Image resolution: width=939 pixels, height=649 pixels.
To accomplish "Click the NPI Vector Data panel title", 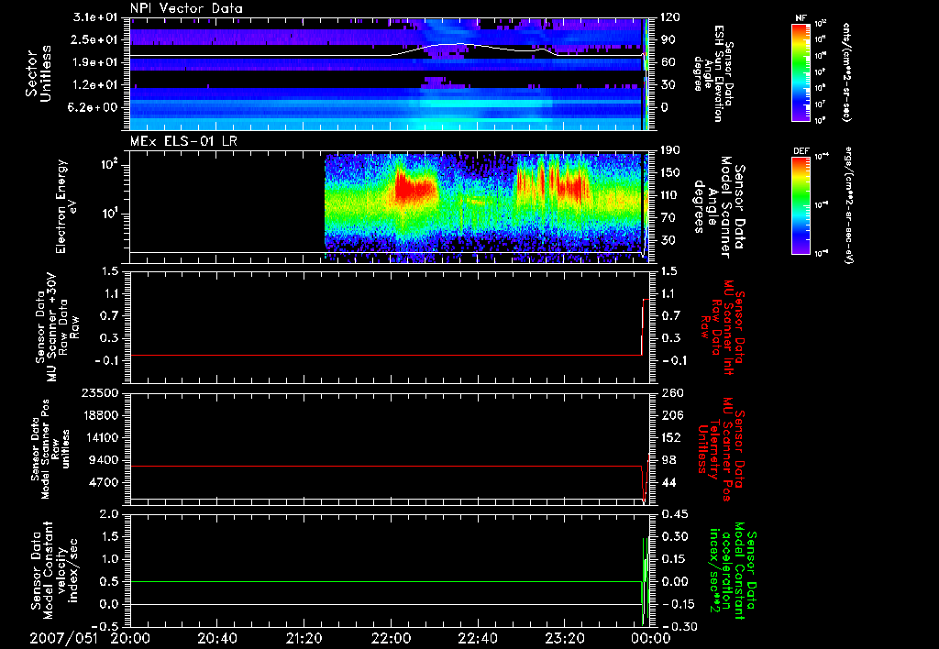I will click(186, 8).
